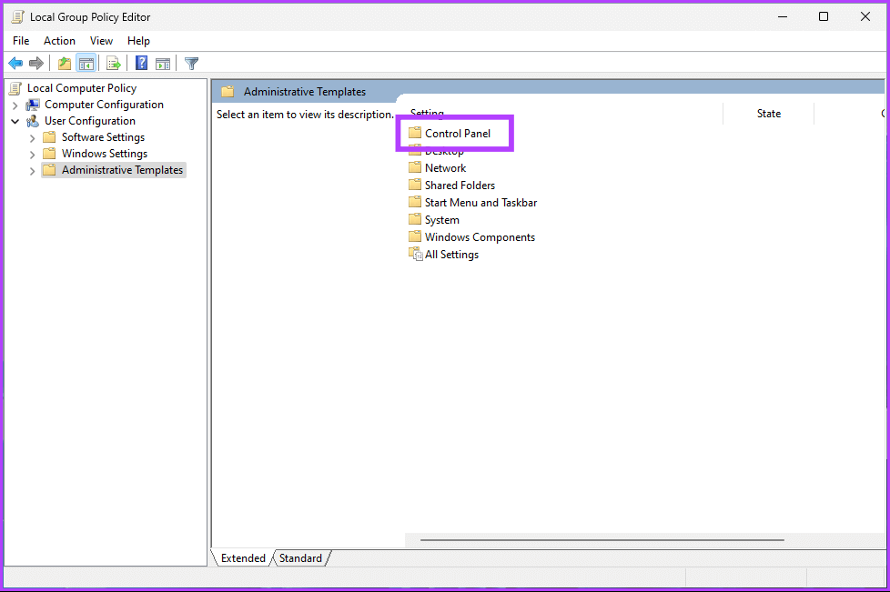This screenshot has width=890, height=592.
Task: Select User Configuration label in tree
Action: (x=90, y=121)
